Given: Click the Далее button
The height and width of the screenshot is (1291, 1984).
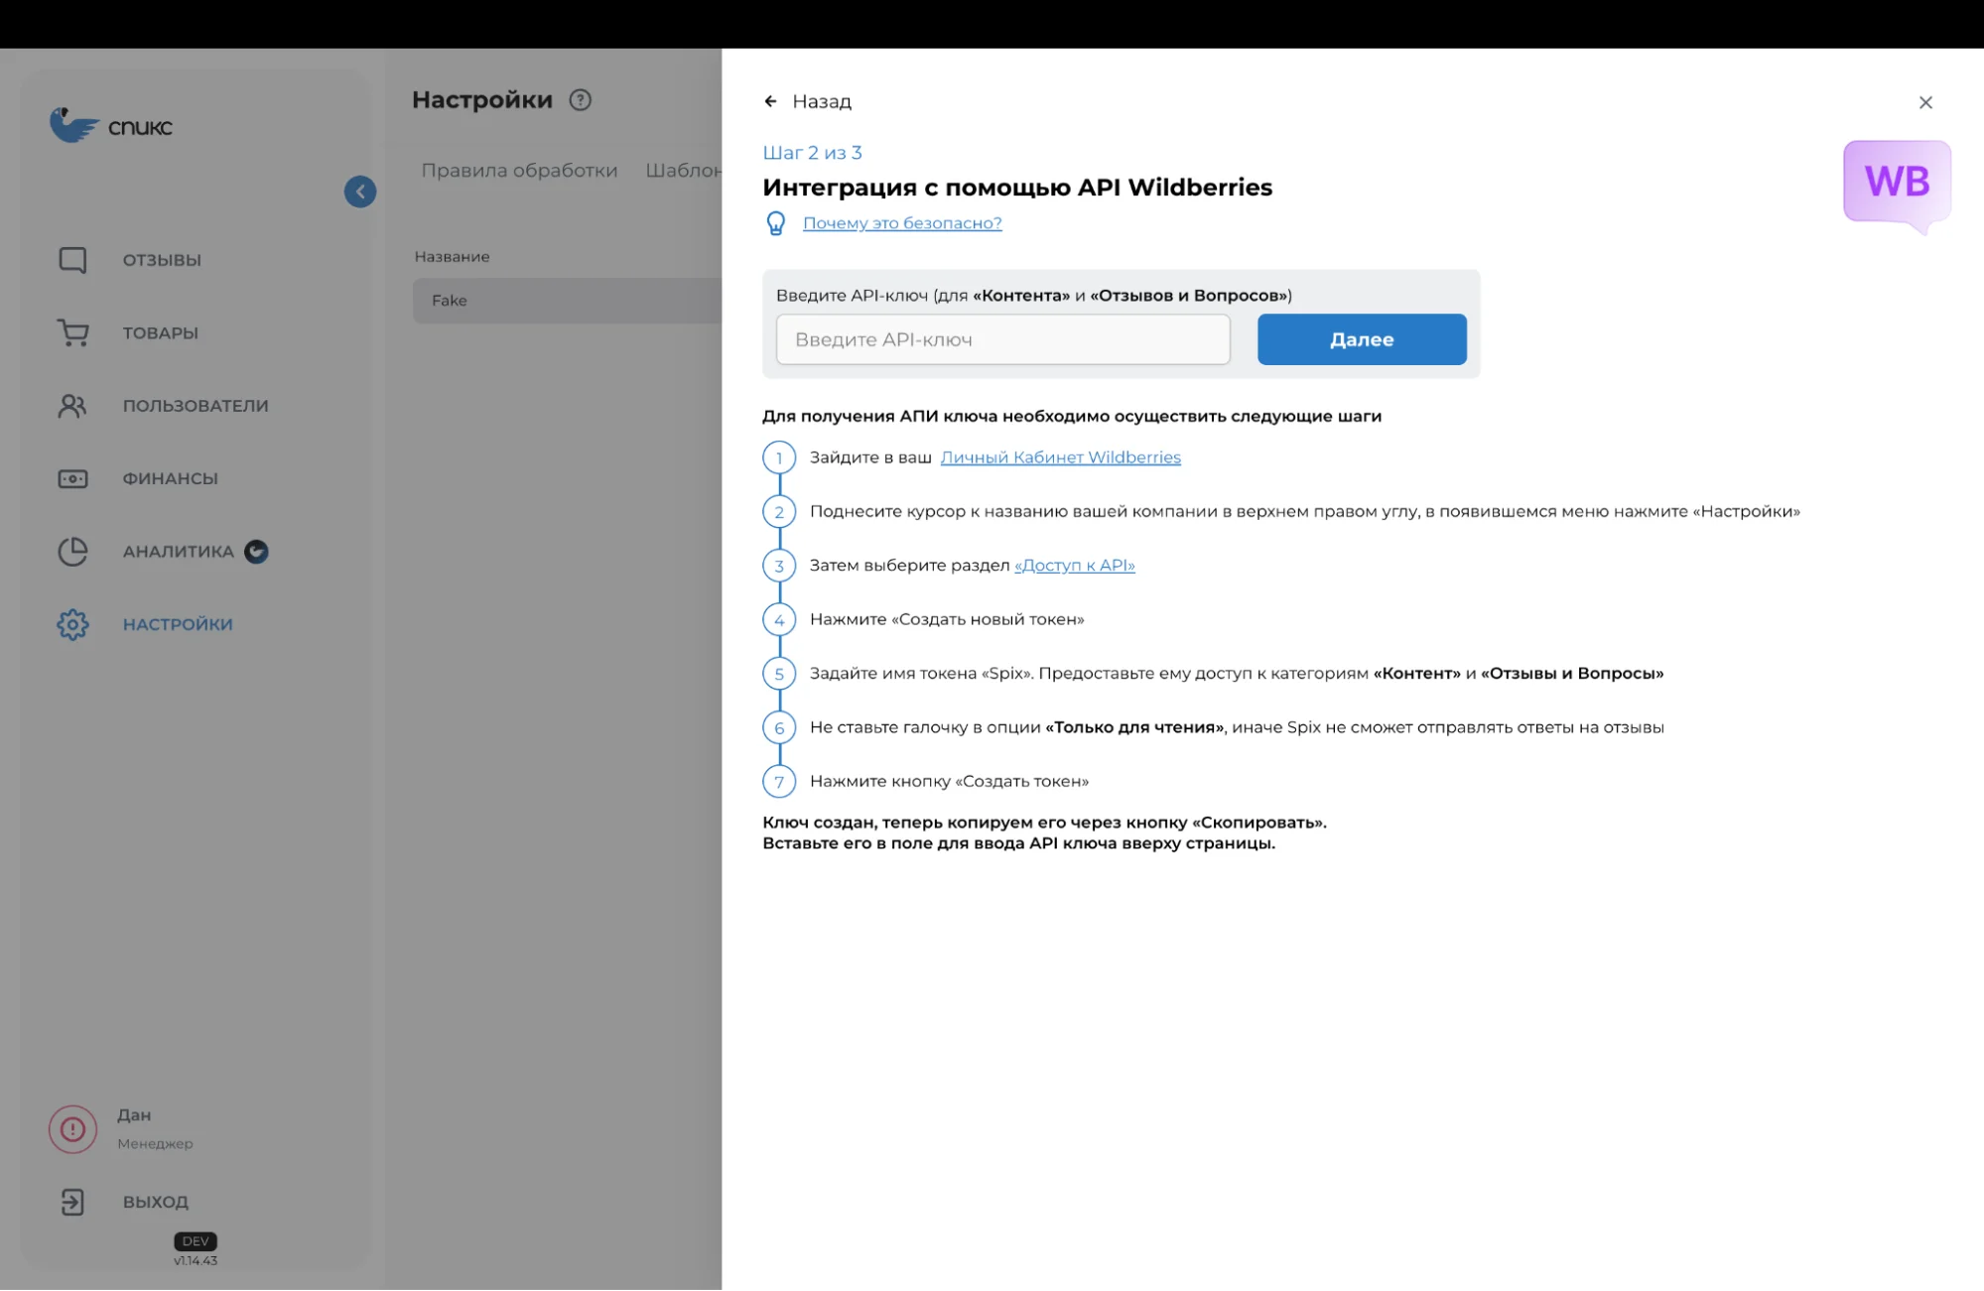Looking at the screenshot, I should 1362,339.
